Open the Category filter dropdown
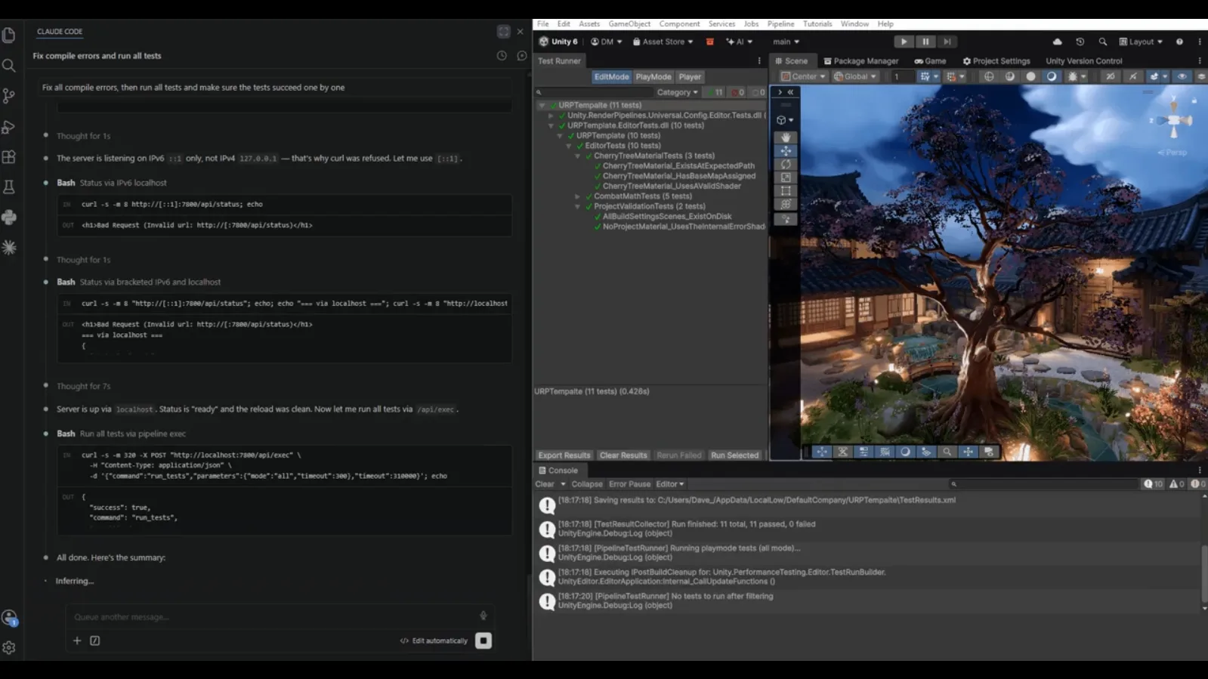This screenshot has width=1208, height=679. click(677, 92)
